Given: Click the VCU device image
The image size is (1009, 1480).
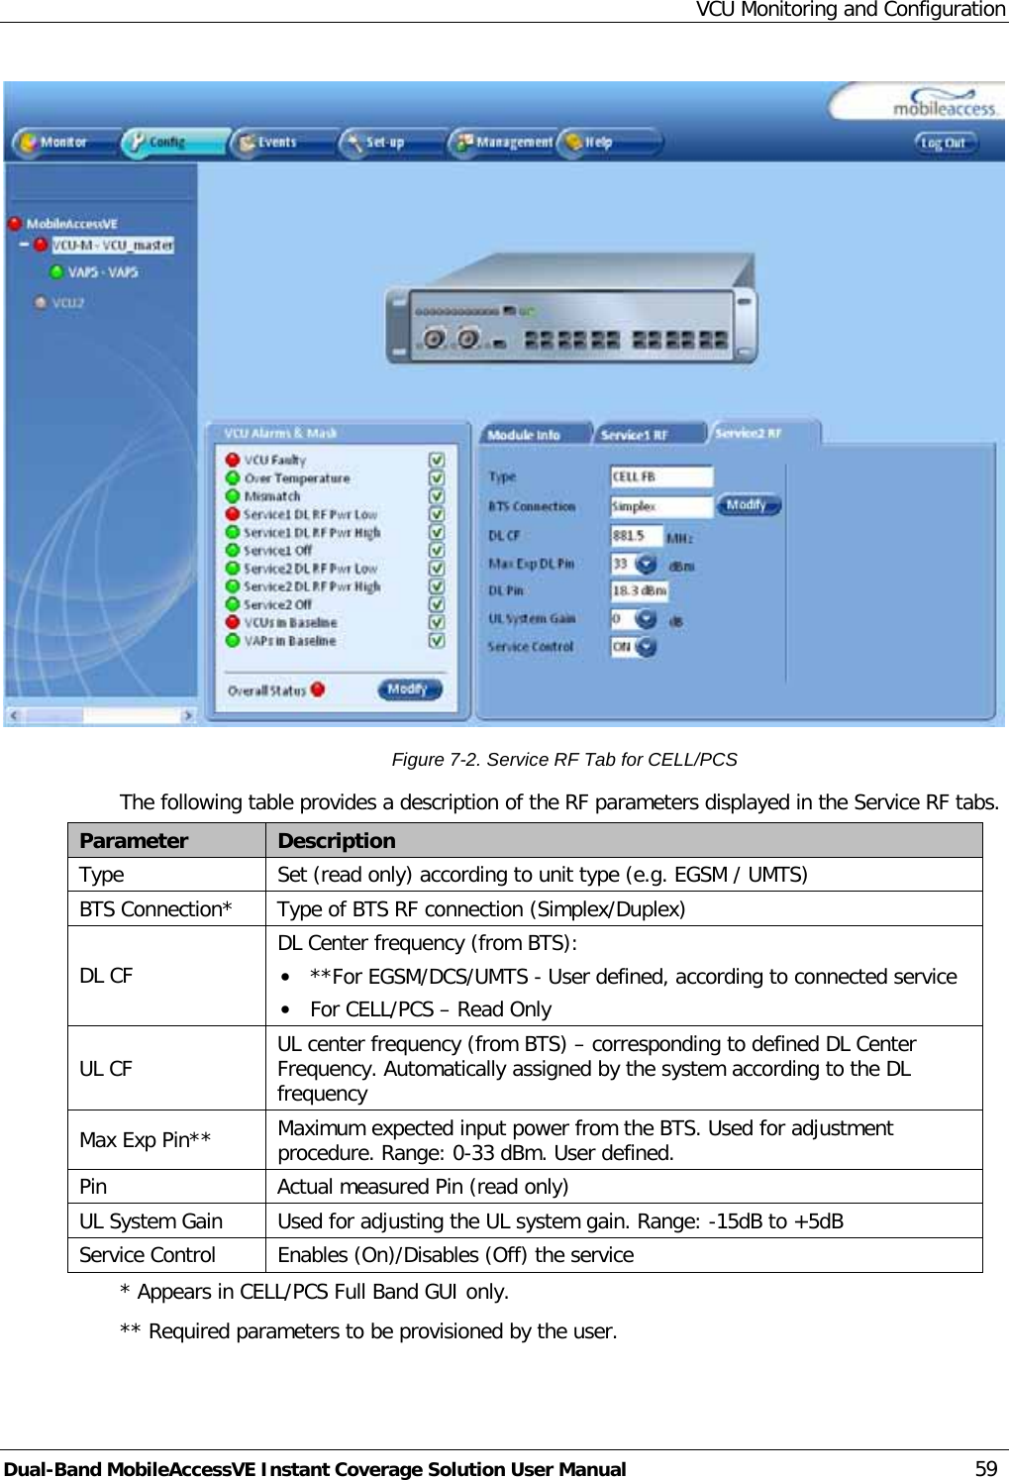Looking at the screenshot, I should [571, 309].
